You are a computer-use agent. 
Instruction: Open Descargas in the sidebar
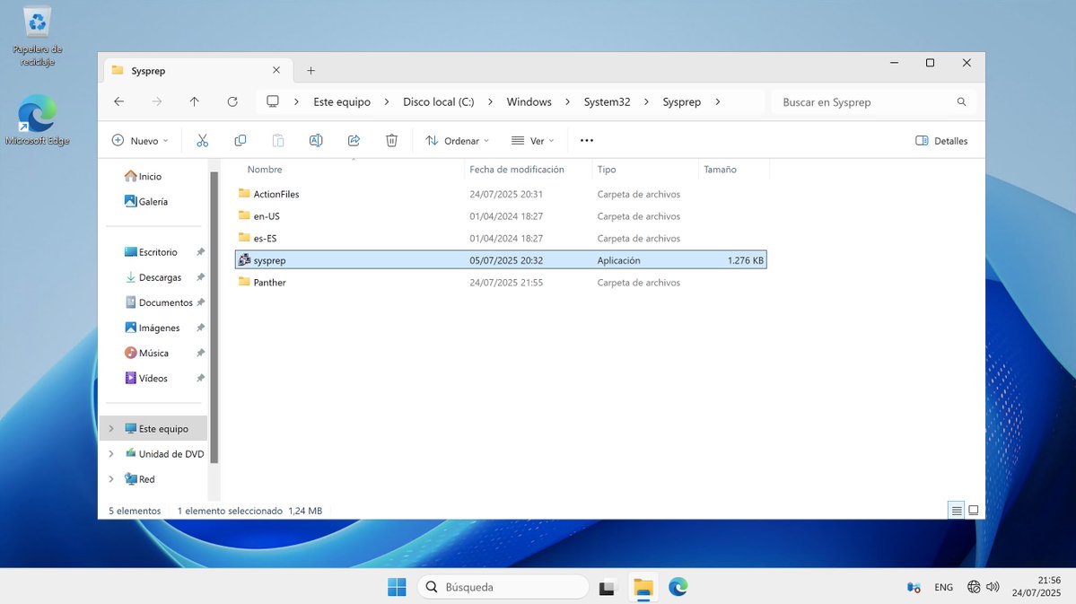[153, 277]
